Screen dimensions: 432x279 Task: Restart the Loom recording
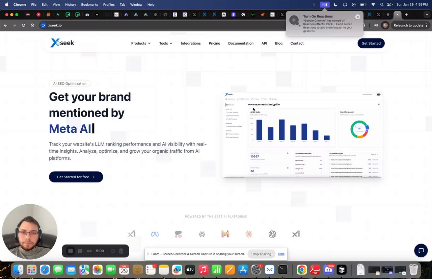coord(113,251)
